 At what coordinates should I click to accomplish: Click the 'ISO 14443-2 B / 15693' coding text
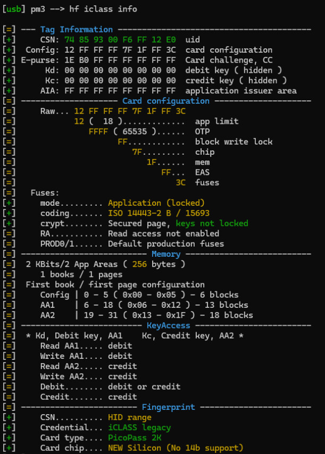tap(159, 213)
